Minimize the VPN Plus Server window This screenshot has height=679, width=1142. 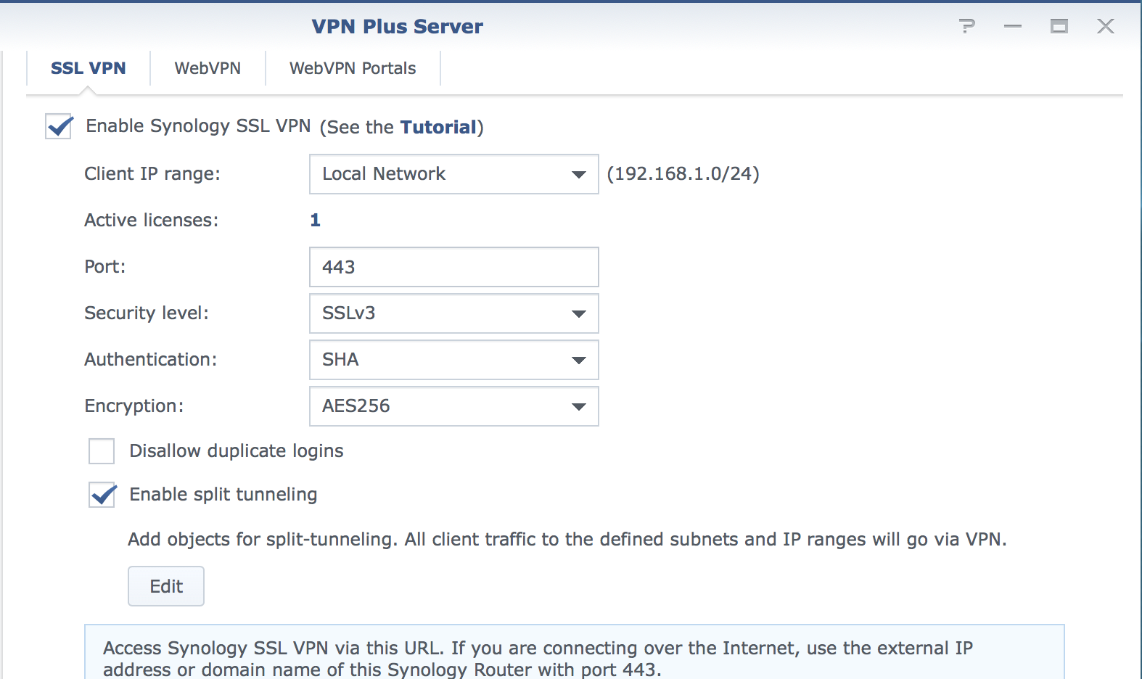click(x=1013, y=26)
